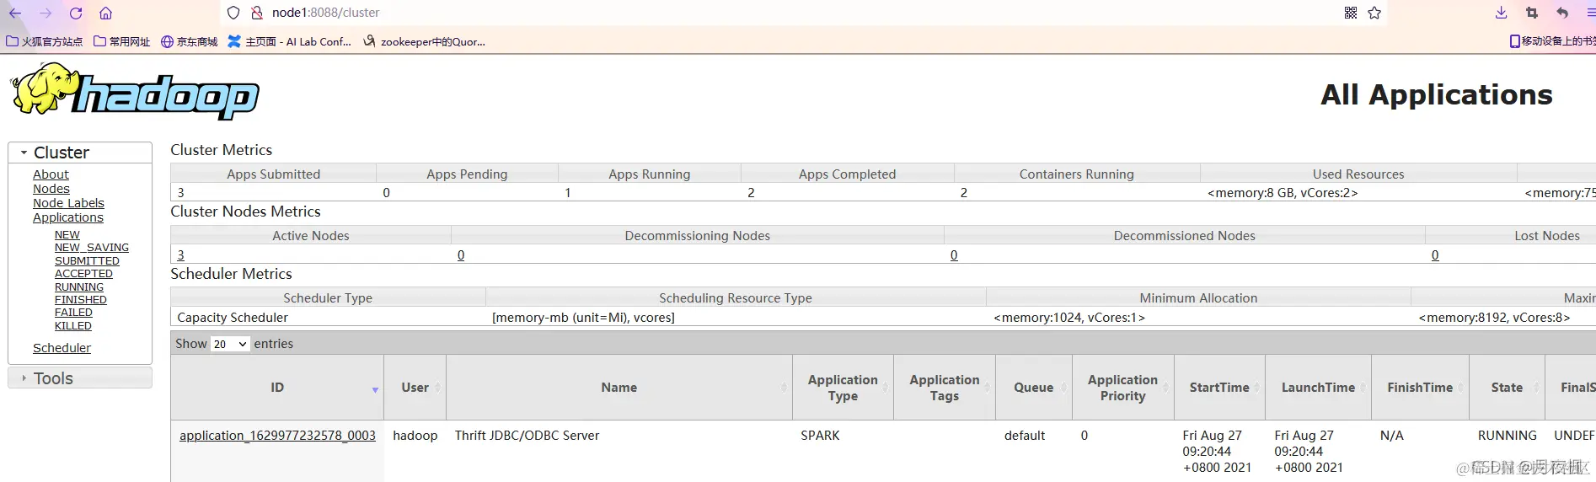Open the 主页面 - AI Lab Conf bookmark
The image size is (1596, 482).
(290, 41)
